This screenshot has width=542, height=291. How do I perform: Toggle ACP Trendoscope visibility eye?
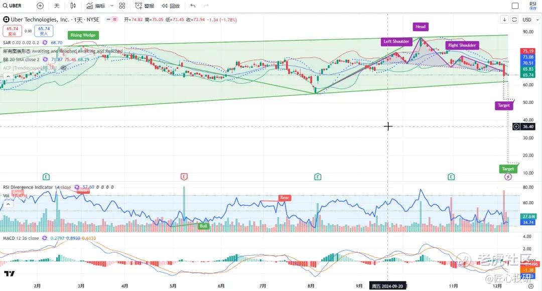(64, 68)
